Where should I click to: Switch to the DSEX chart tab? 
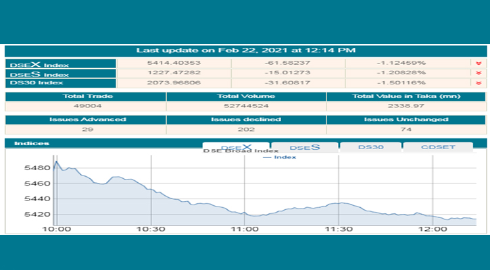pyautogui.click(x=236, y=146)
